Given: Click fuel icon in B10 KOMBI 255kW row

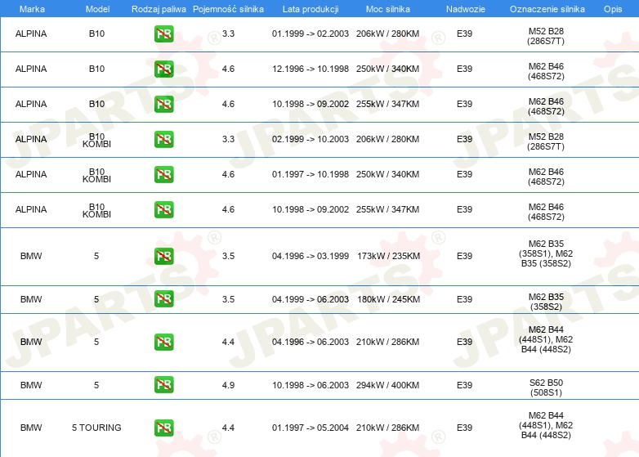Looking at the screenshot, I should pyautogui.click(x=163, y=209).
